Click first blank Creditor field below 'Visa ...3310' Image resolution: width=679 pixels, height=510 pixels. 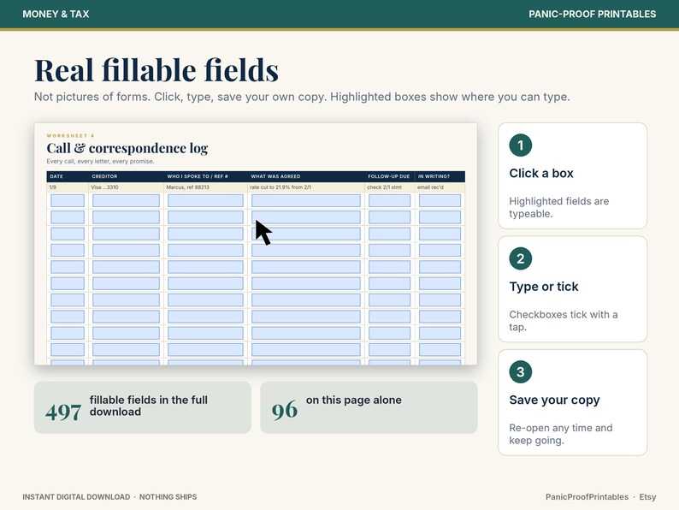126,200
